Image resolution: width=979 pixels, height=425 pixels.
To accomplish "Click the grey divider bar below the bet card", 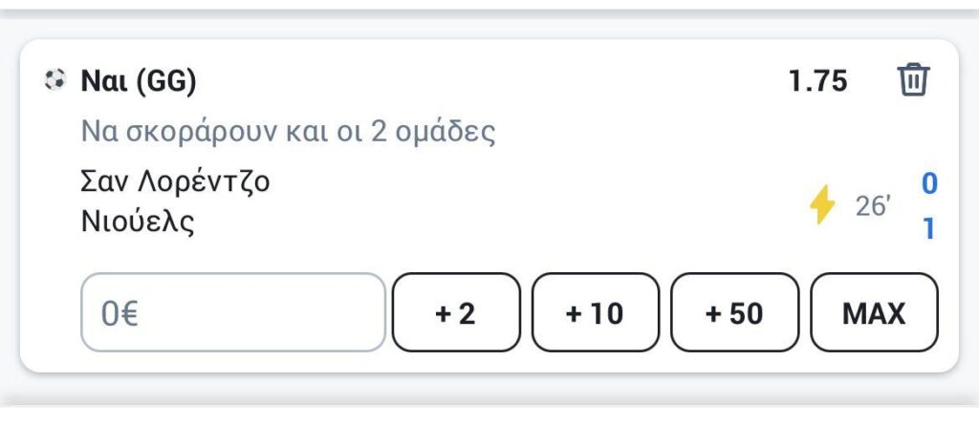I will [489, 399].
